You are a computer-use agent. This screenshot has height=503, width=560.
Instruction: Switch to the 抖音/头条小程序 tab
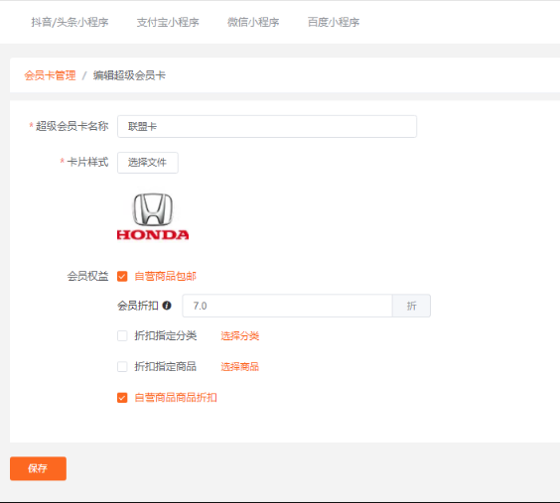[x=70, y=22]
